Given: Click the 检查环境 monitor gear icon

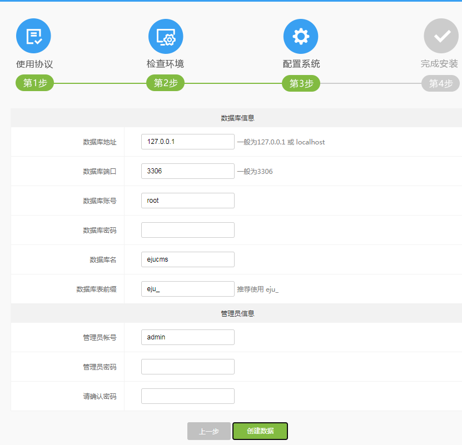Looking at the screenshot, I should [x=166, y=36].
